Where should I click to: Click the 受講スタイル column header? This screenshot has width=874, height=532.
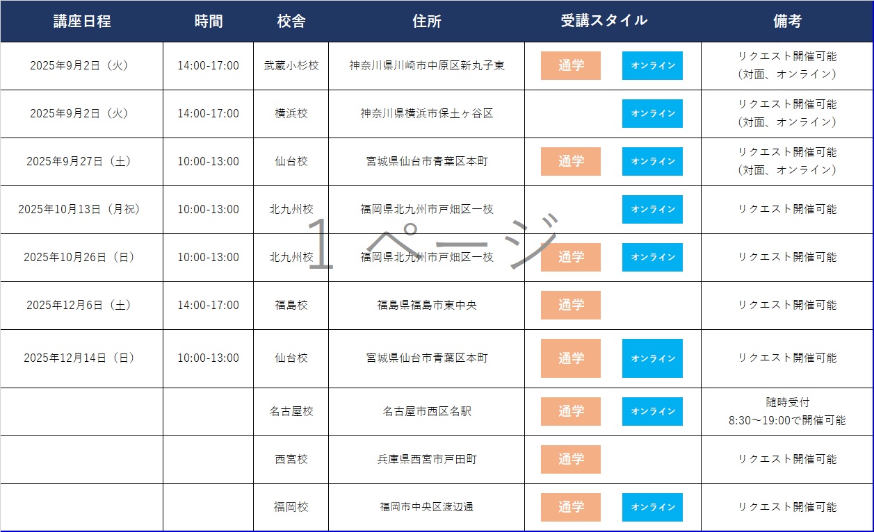(604, 22)
